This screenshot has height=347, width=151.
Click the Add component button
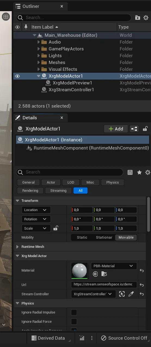pos(116,129)
